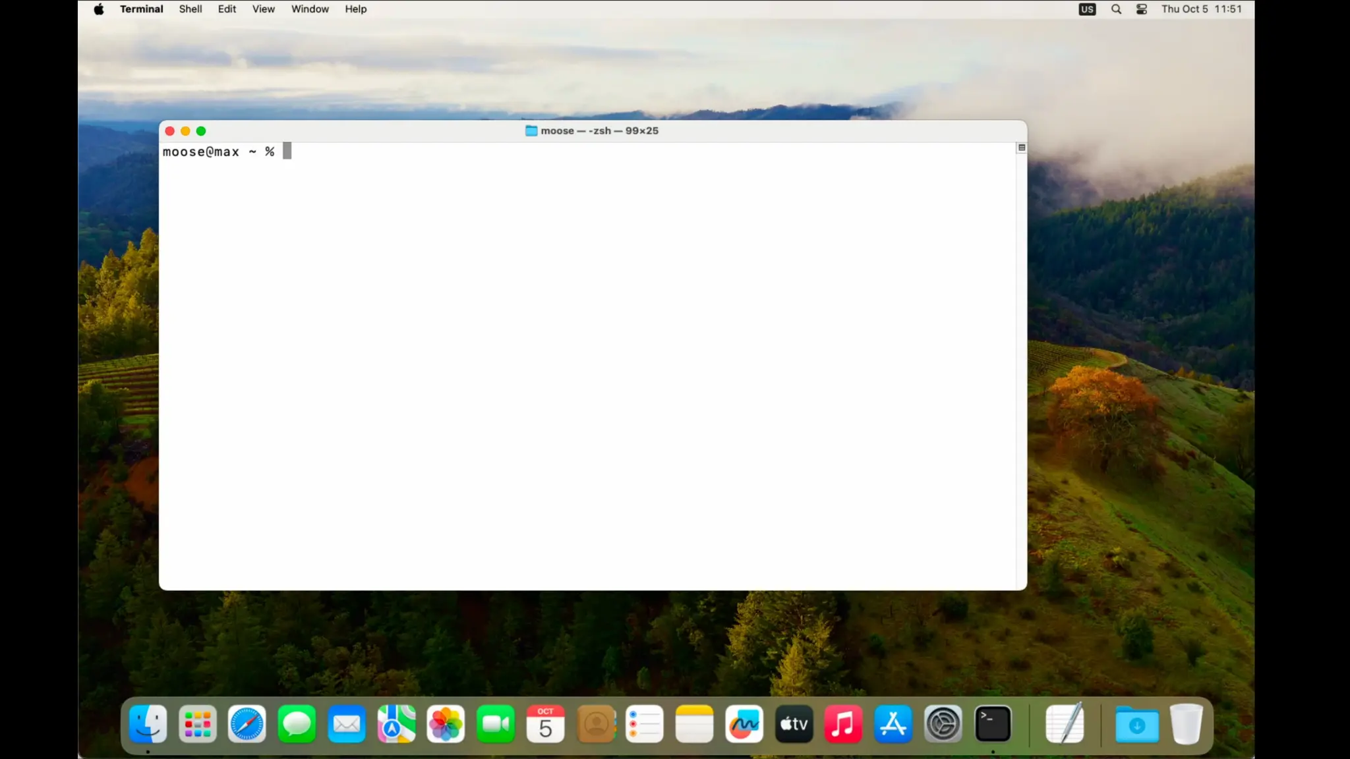This screenshot has width=1350, height=759.
Task: Click the moose folder proxy icon in title
Action: pos(531,130)
